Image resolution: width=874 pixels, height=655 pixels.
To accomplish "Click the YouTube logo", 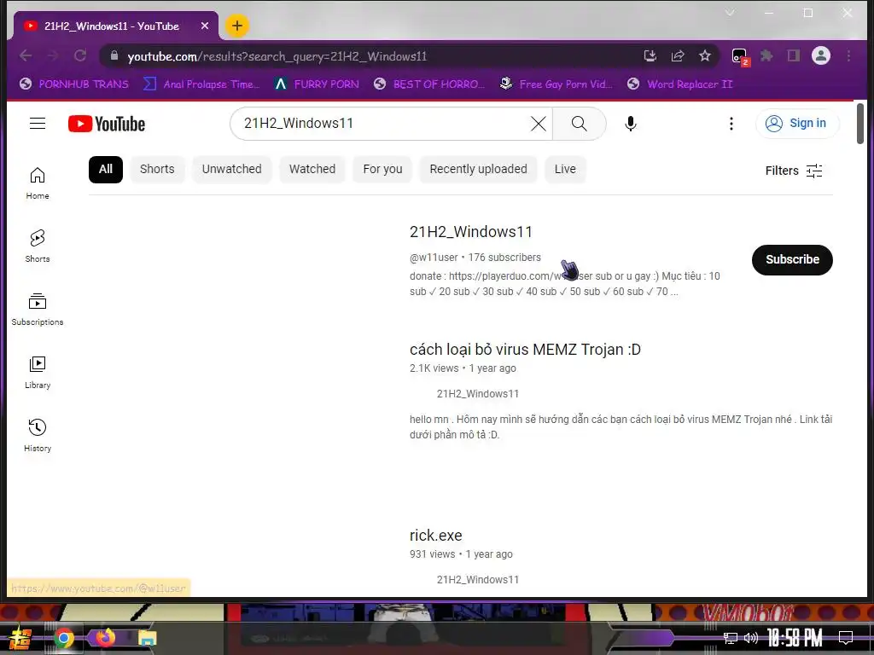I will pos(107,124).
